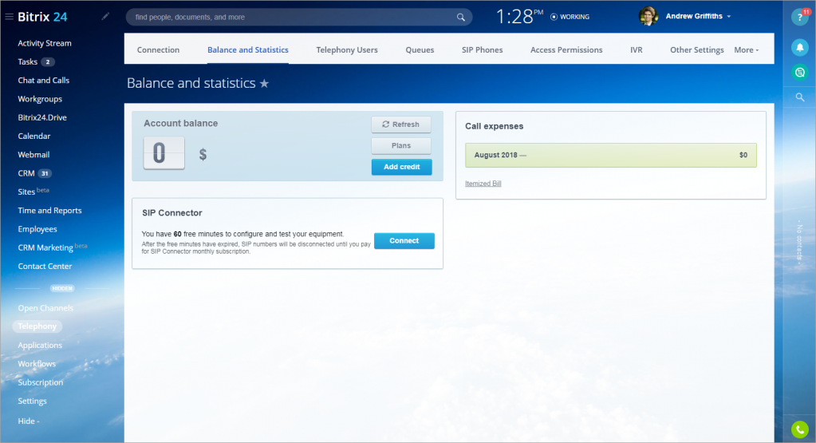
Task: Open the Itemized Bill link
Action: pos(483,184)
